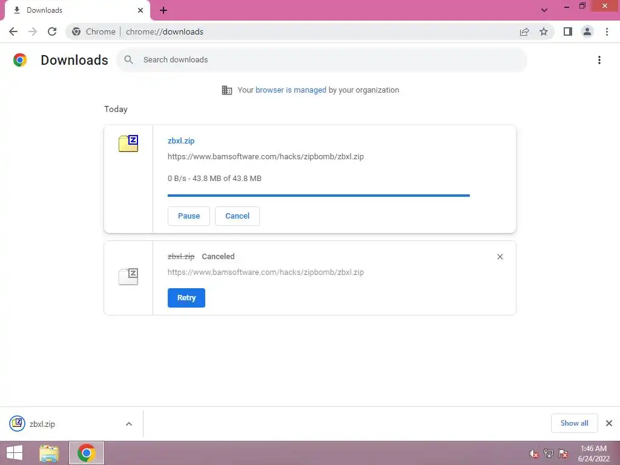The width and height of the screenshot is (620, 465).
Task: Open the tab search chevron
Action: click(544, 10)
